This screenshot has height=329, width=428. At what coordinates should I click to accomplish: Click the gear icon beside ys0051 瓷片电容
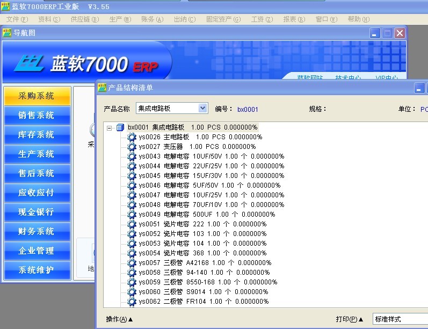tap(132, 224)
